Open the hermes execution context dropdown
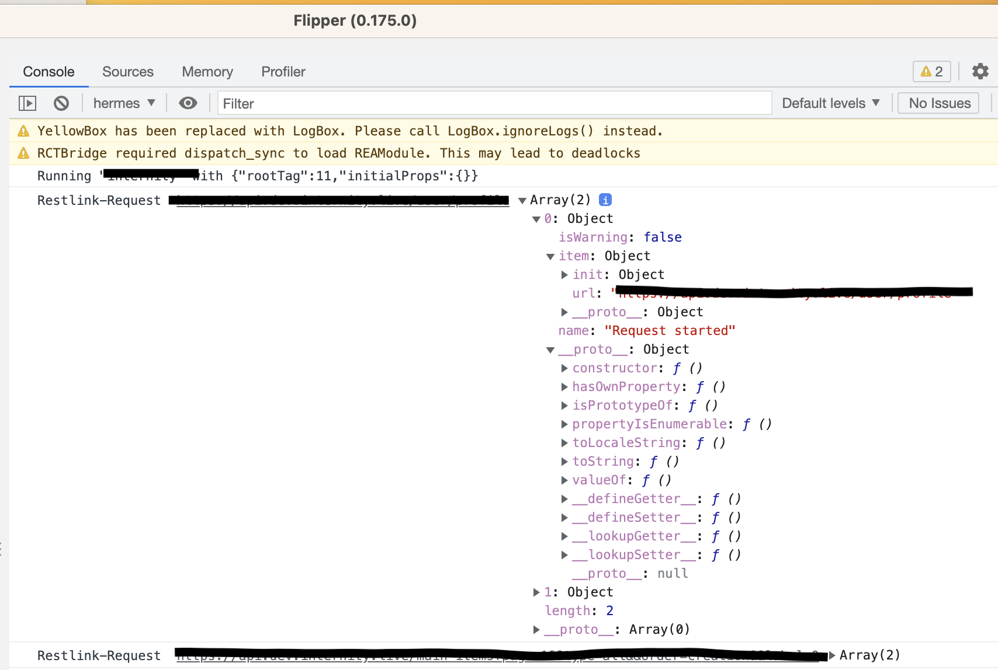Image resolution: width=998 pixels, height=670 pixels. pyautogui.click(x=124, y=103)
